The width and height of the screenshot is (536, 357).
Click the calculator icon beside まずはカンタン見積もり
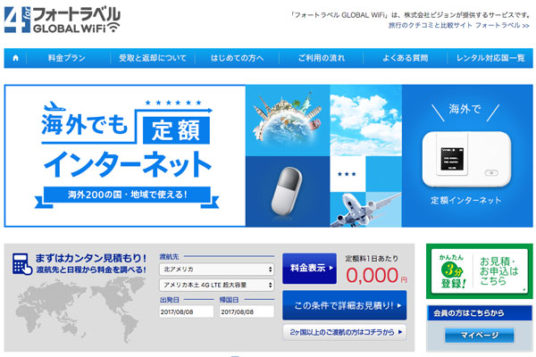[x=21, y=264]
